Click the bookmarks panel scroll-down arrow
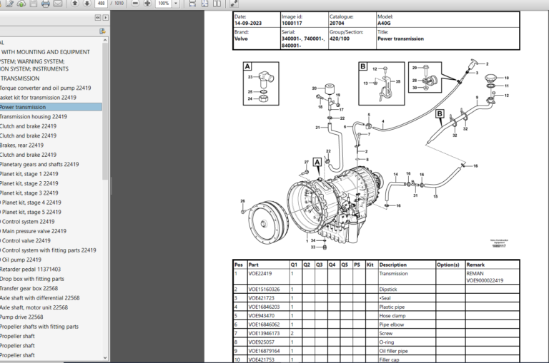The width and height of the screenshot is (549, 363). 107,357
